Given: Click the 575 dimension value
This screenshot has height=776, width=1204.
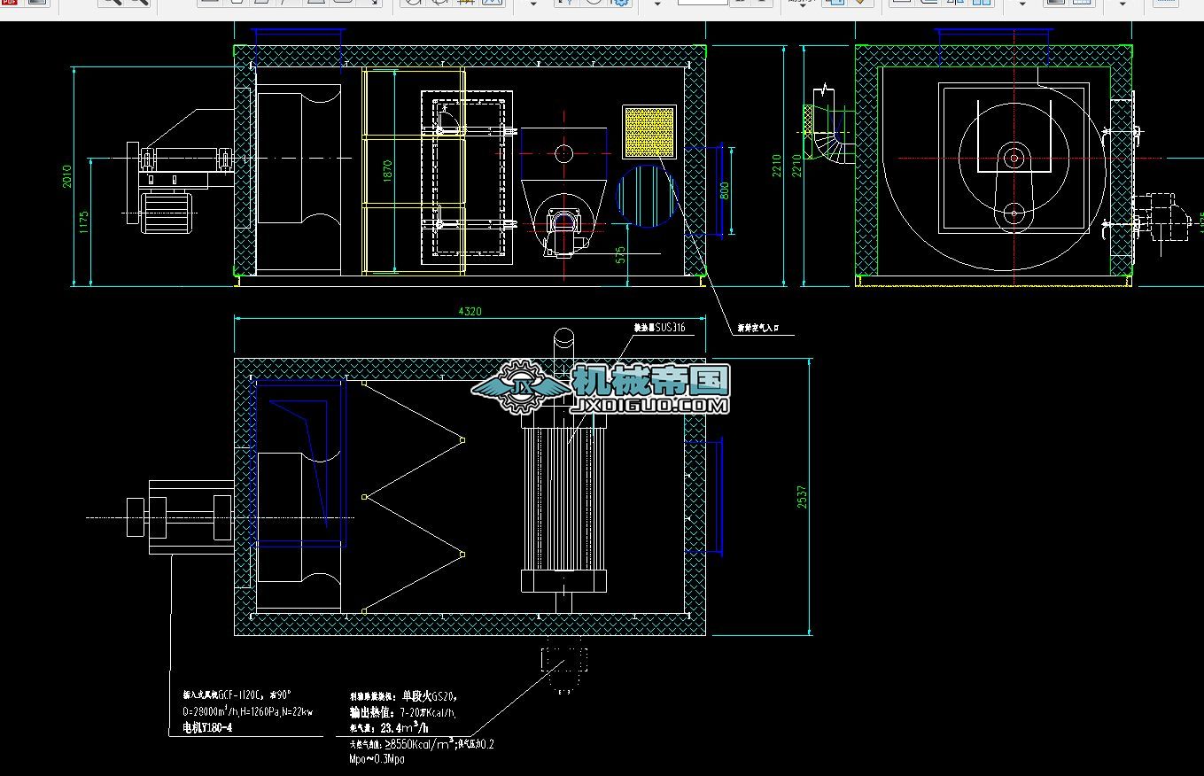Looking at the screenshot, I should tap(621, 255).
